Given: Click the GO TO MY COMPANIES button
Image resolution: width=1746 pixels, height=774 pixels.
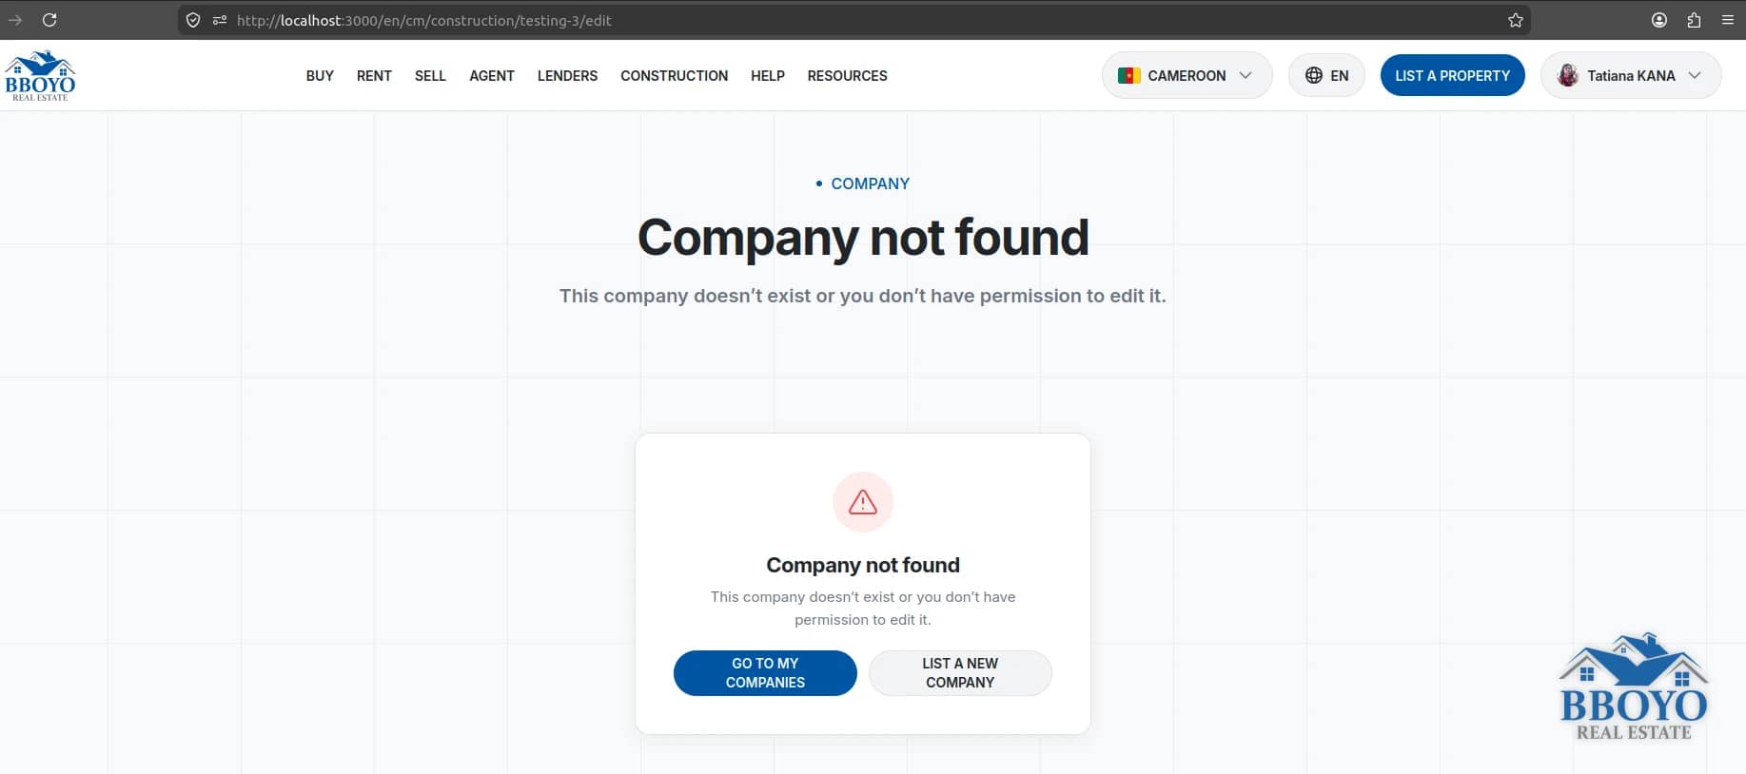Looking at the screenshot, I should 765,673.
